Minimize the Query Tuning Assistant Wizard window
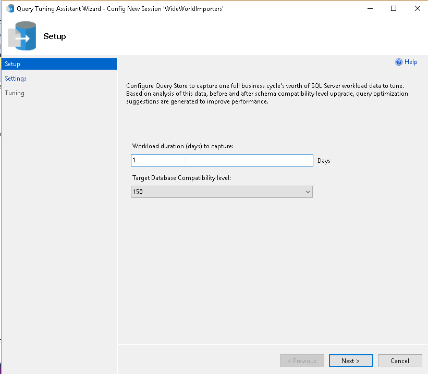The height and width of the screenshot is (374, 428). tap(370, 8)
